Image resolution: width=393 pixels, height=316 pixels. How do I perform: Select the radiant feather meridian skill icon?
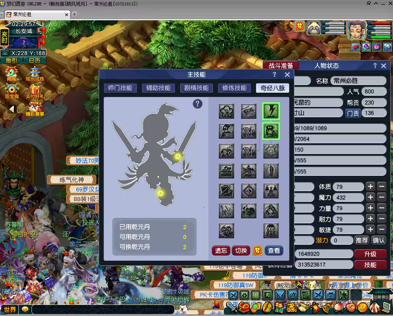(271, 171)
